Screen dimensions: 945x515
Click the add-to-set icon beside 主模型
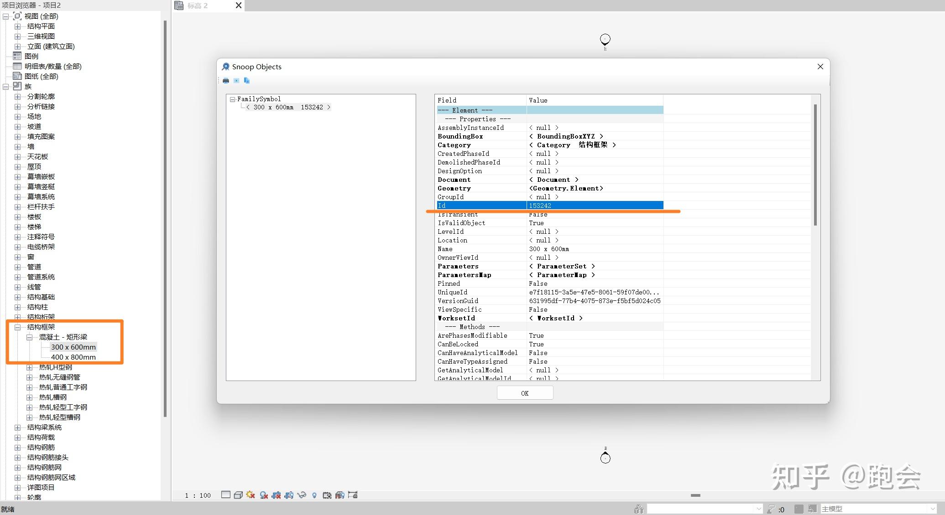812,509
